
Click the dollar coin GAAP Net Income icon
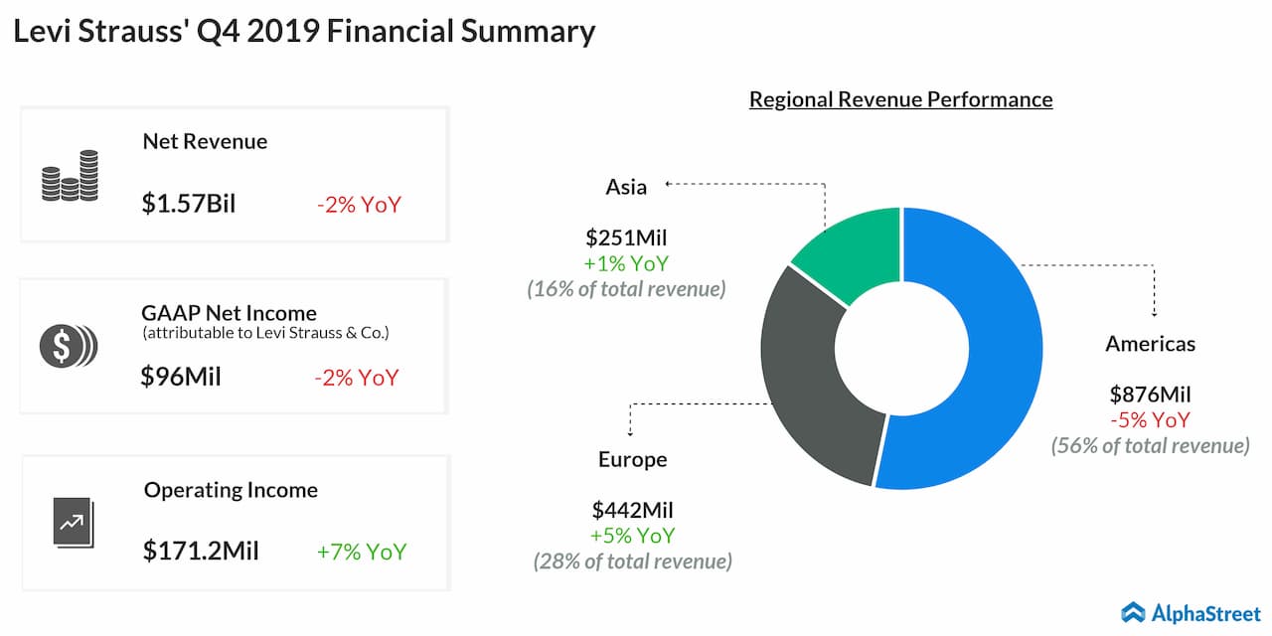tap(69, 346)
